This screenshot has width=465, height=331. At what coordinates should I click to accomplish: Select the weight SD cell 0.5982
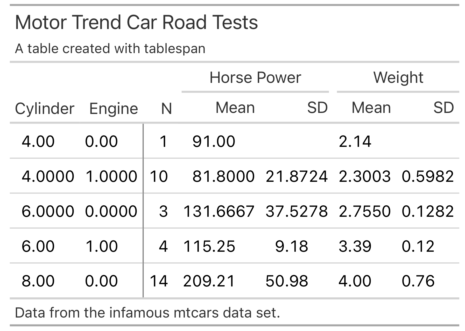point(428,176)
